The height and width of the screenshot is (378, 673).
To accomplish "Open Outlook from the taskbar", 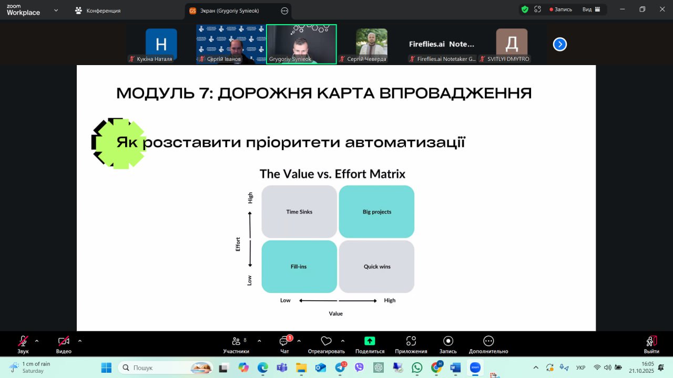I will click(x=321, y=367).
